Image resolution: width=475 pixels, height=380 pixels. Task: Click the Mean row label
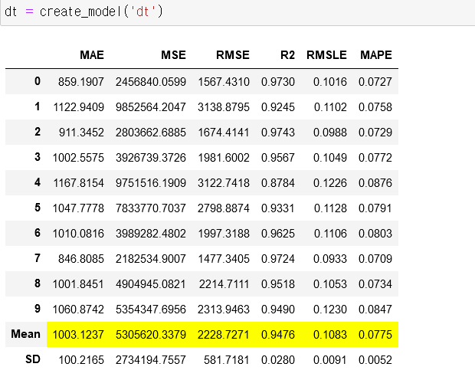click(26, 334)
